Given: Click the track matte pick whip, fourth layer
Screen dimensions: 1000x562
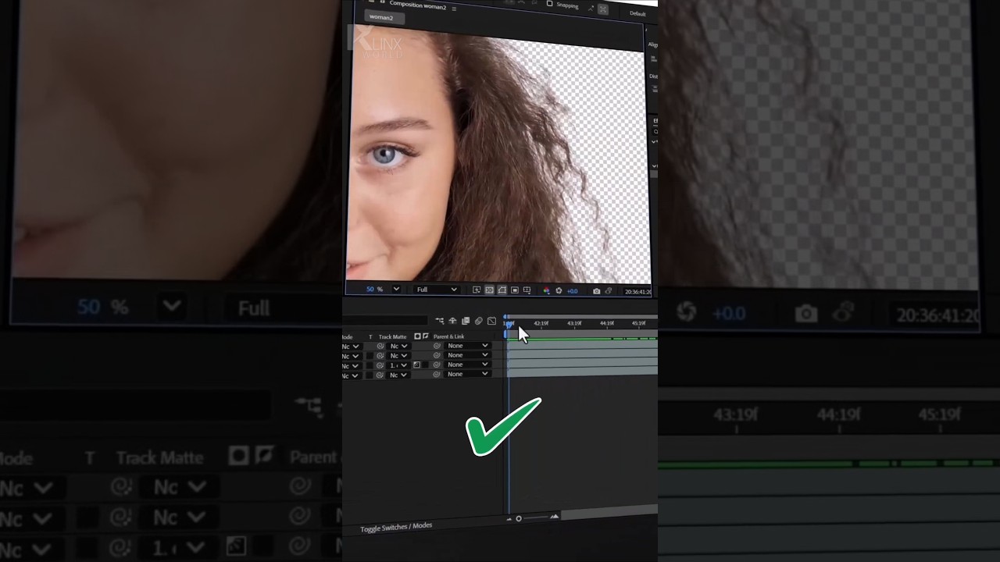Looking at the screenshot, I should [x=380, y=375].
